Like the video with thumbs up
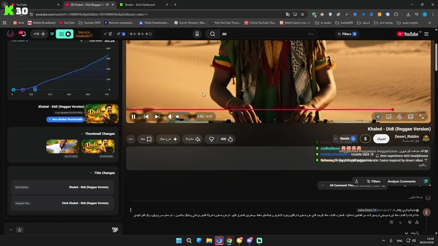Viewport: 438px width, 246px height. 227,139
